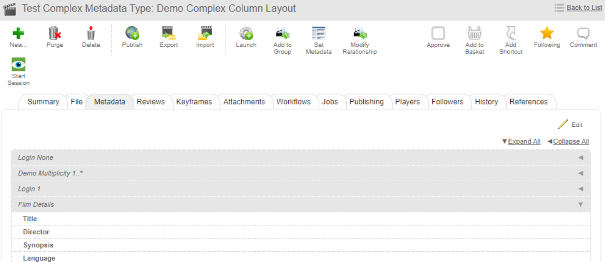Click the Add to Basket icon
This screenshot has width=605, height=262.
[x=474, y=34]
